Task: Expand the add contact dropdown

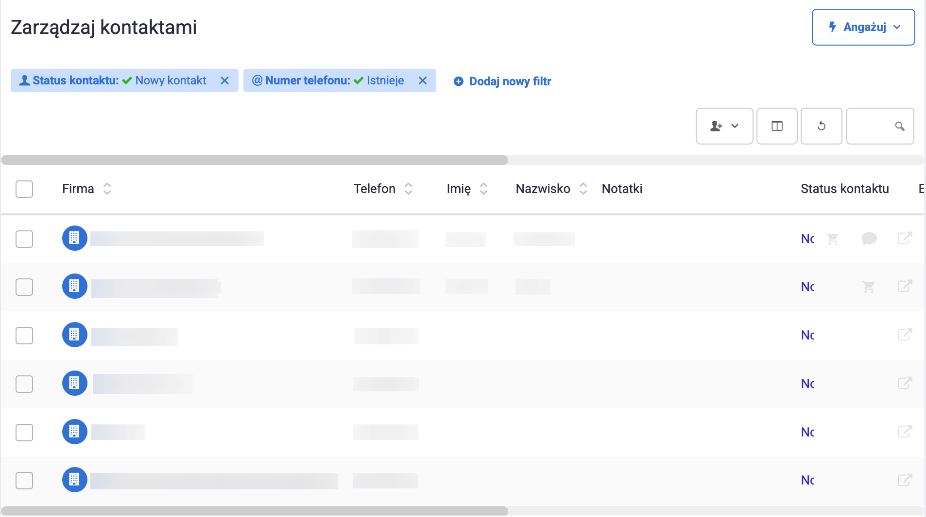Action: coord(724,126)
